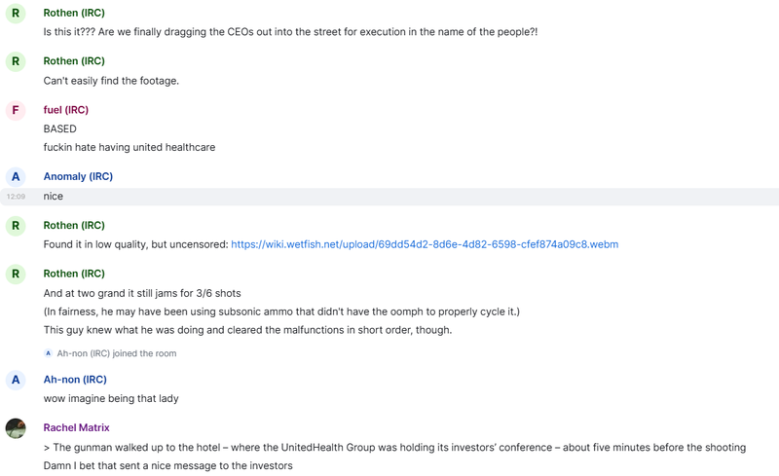779x476 pixels.
Task: Click the green R avatar beside the first Rothen message
Action: pyautogui.click(x=16, y=13)
